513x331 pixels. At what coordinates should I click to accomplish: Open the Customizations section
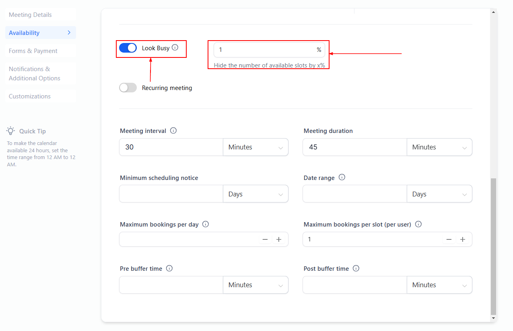pos(30,96)
